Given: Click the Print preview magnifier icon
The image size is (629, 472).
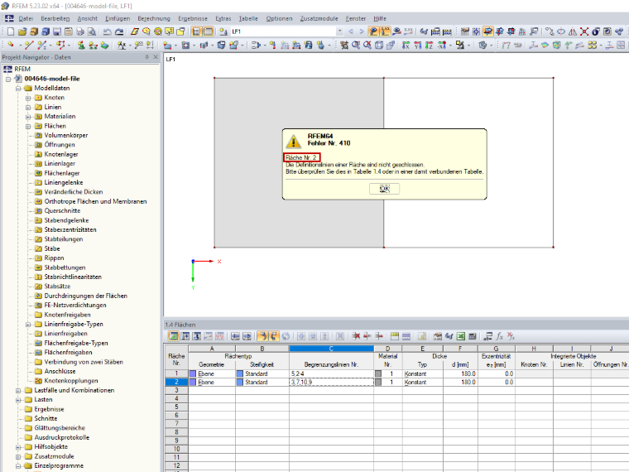Looking at the screenshot, I should [x=92, y=31].
